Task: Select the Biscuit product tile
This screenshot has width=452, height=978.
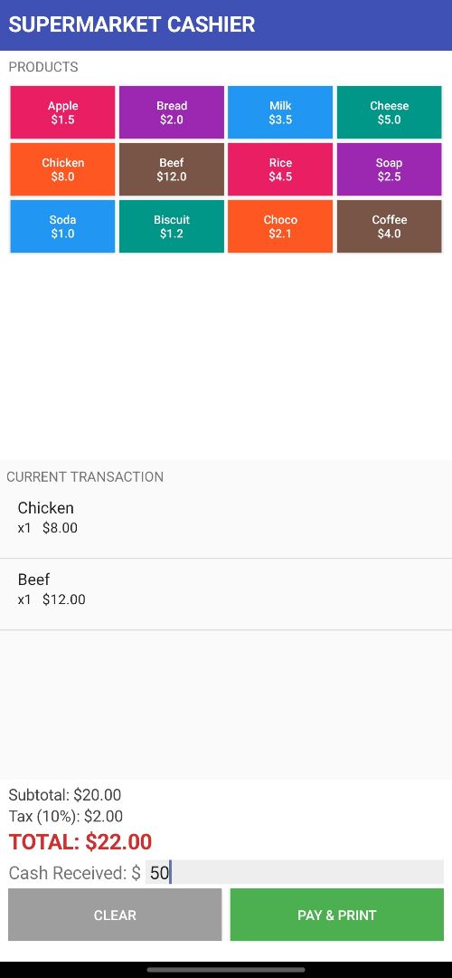Action: tap(171, 226)
